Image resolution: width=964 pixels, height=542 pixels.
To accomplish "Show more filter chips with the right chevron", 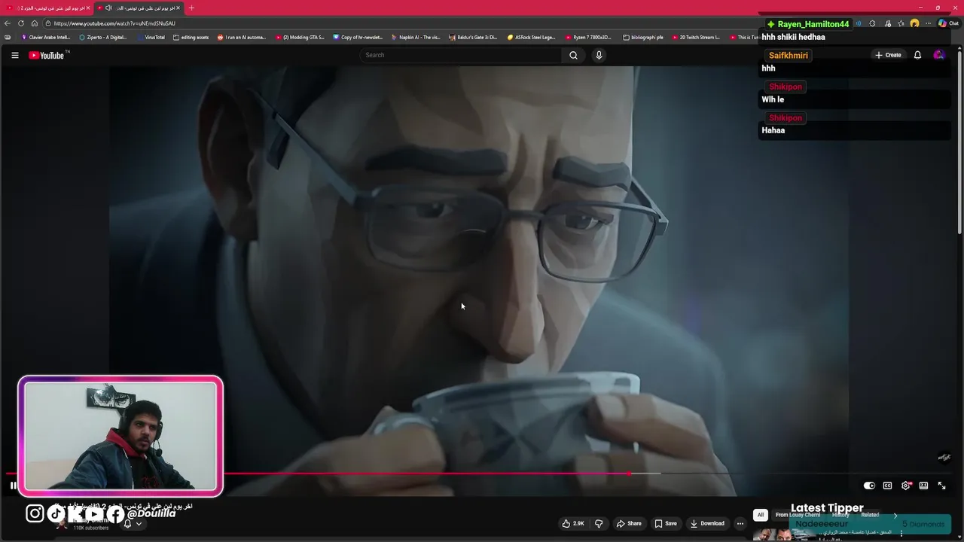I will tap(895, 516).
